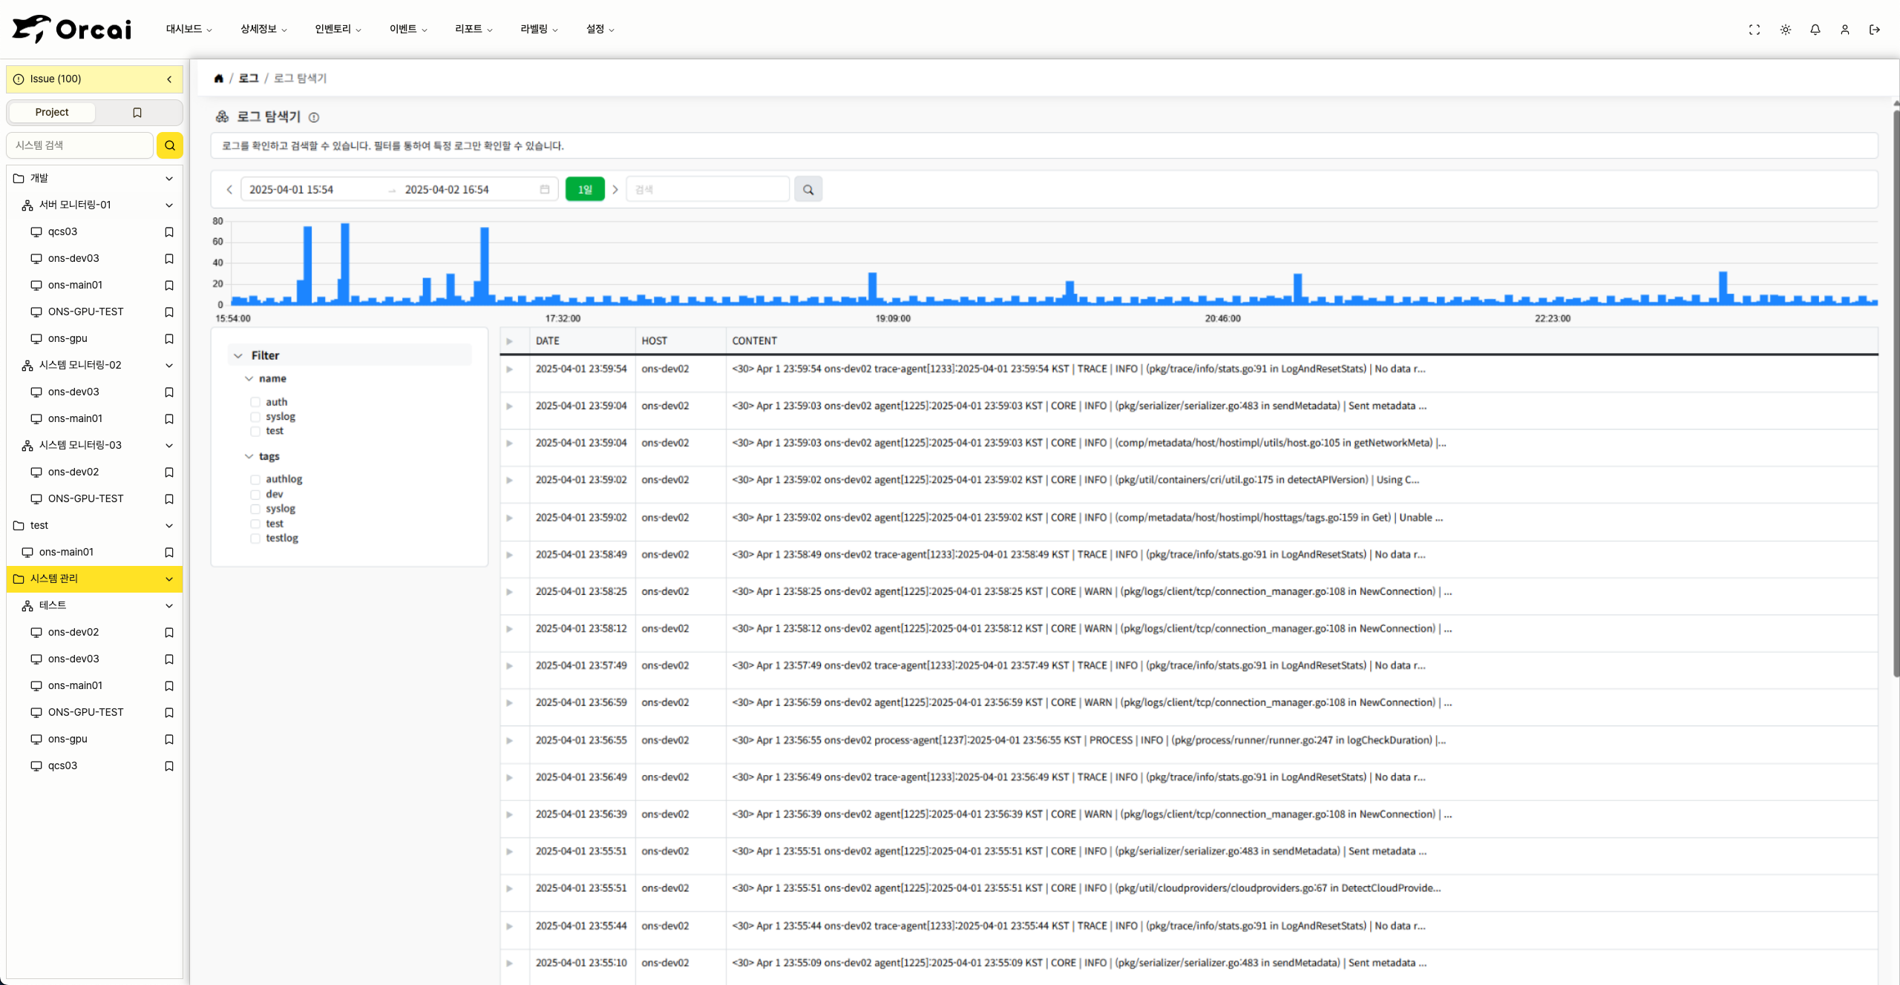Click the vertical scrollbar on right edge
The width and height of the screenshot is (1900, 985).
coord(1896,393)
